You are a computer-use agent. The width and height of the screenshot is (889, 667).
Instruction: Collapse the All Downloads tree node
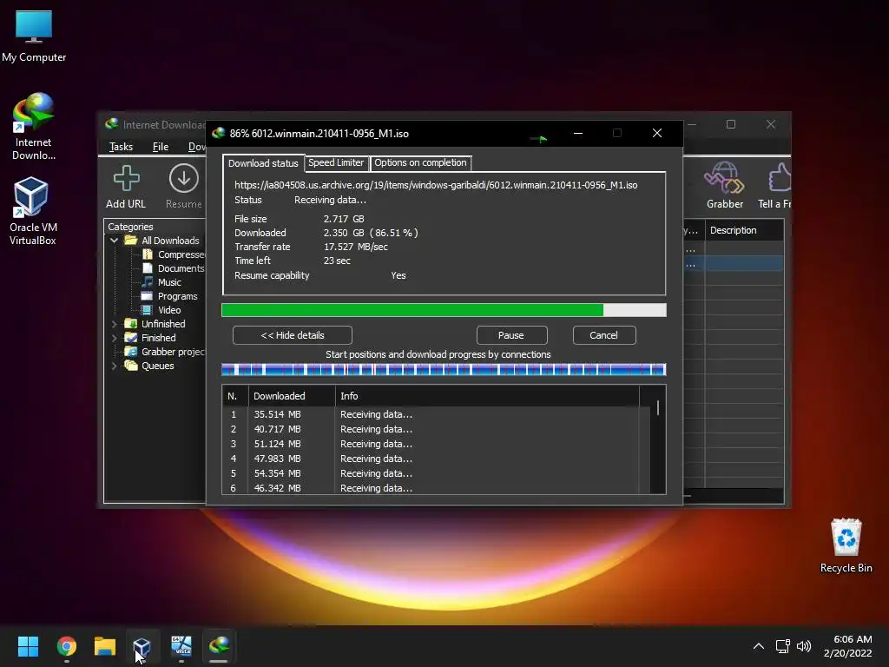click(114, 241)
